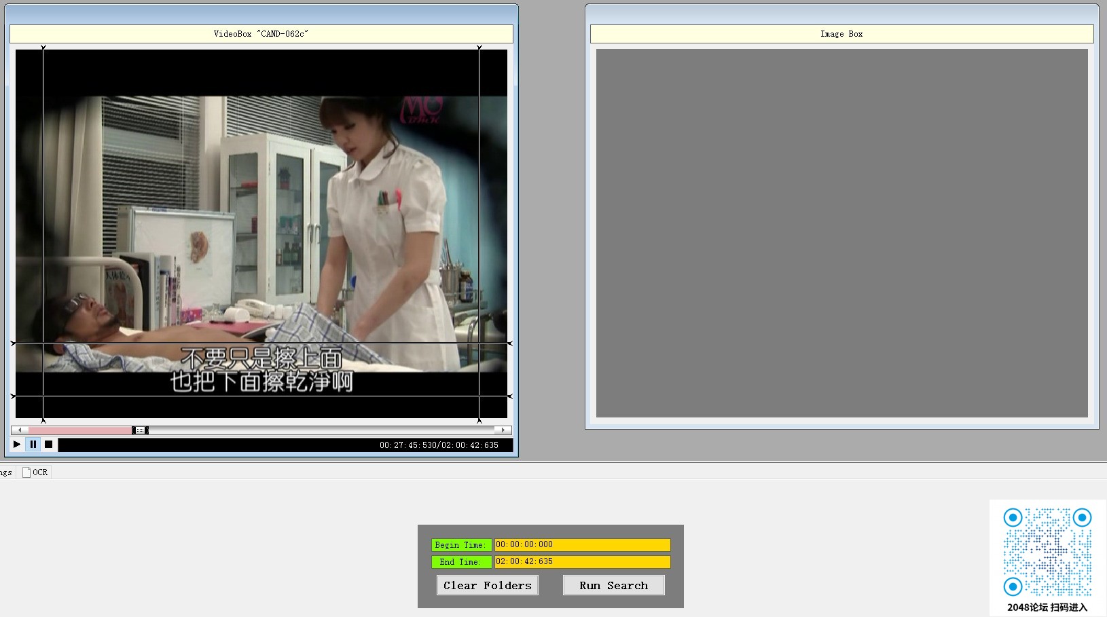The width and height of the screenshot is (1107, 617).
Task: Click the video seek slider thumb
Action: tap(140, 430)
